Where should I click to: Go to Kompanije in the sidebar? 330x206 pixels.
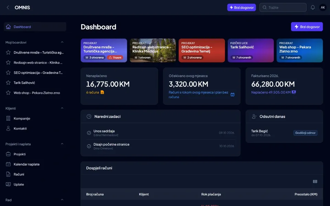click(35, 118)
